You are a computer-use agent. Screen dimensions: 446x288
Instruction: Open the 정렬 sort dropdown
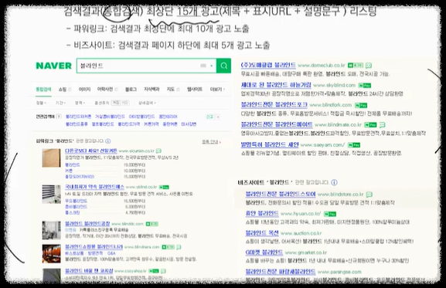[41, 103]
